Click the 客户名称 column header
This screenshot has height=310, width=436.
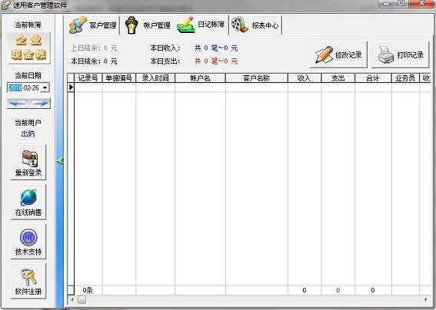coord(256,78)
